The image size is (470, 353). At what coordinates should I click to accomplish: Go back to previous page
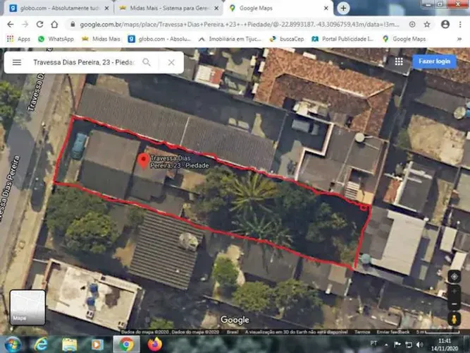click(10, 24)
